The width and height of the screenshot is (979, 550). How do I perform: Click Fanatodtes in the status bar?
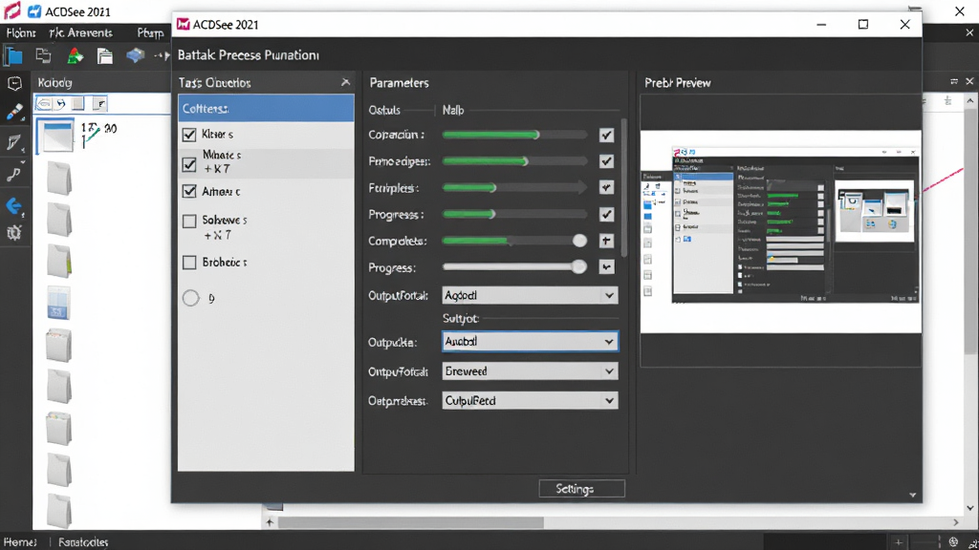83,542
